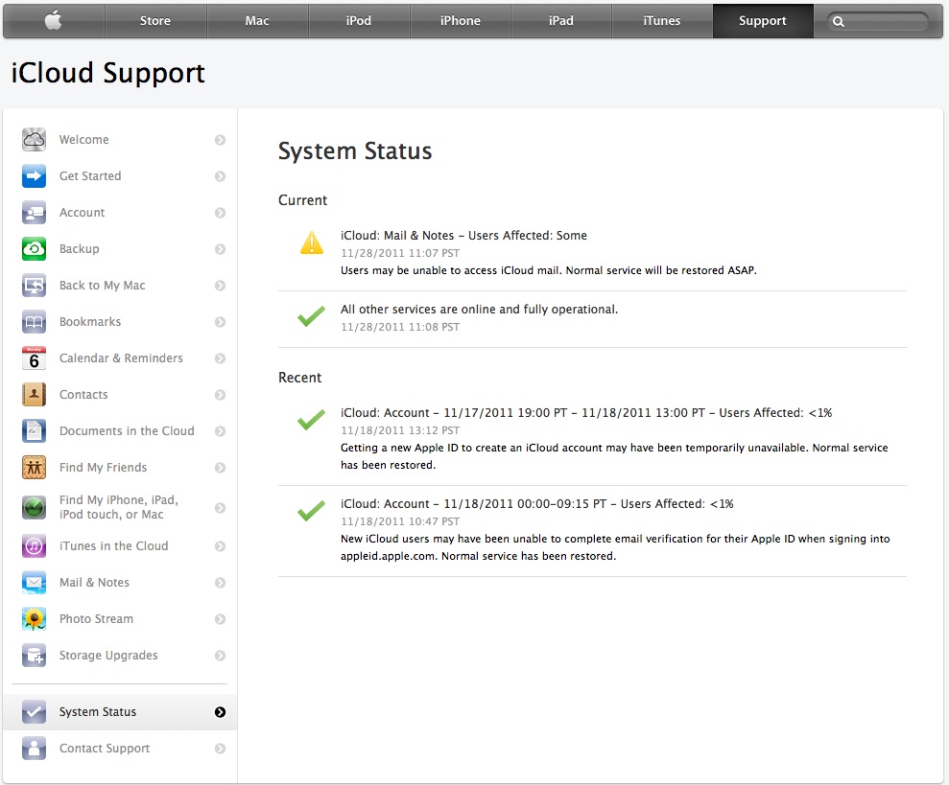Click the Documents in the Cloud icon
This screenshot has width=949, height=785.
point(34,430)
